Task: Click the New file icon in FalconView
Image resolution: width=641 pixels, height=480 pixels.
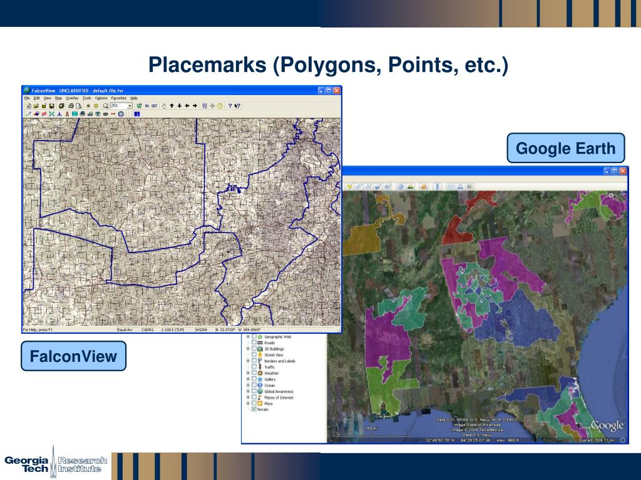Action: (29, 106)
